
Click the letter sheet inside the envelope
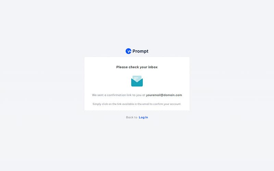click(x=137, y=78)
